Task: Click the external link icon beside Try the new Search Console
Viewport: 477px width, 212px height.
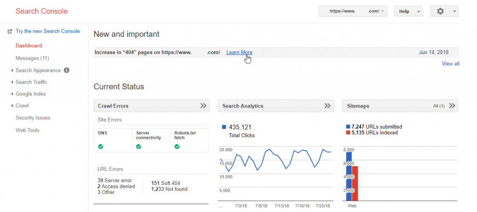Action: (10, 31)
